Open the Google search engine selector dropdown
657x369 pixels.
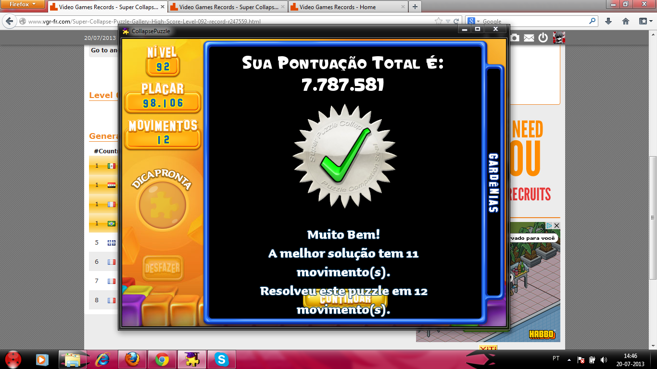474,21
